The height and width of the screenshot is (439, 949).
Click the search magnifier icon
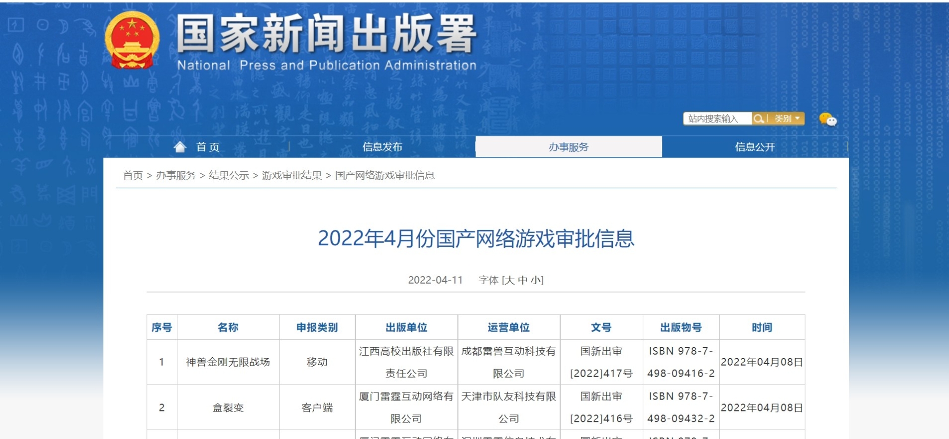click(758, 119)
